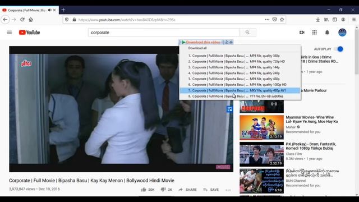The height and width of the screenshot is (202, 359).
Task: Expand the Download this video dropdown
Action: pyautogui.click(x=201, y=42)
